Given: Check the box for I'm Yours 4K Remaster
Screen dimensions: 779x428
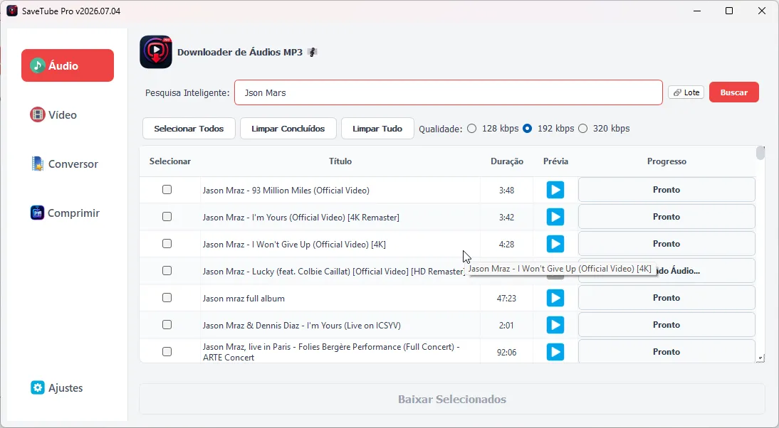Looking at the screenshot, I should (x=167, y=217).
